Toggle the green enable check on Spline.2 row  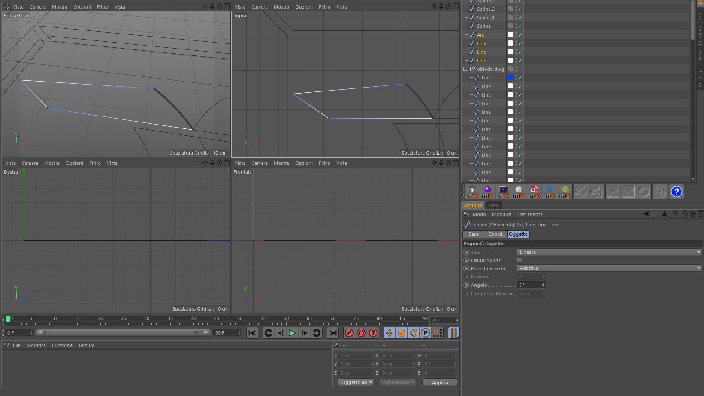pos(520,9)
